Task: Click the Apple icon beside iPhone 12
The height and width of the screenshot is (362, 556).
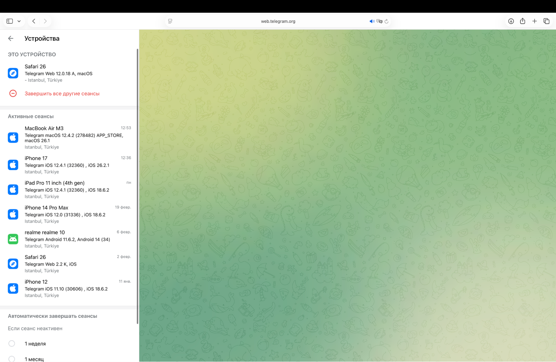Action: [13, 288]
